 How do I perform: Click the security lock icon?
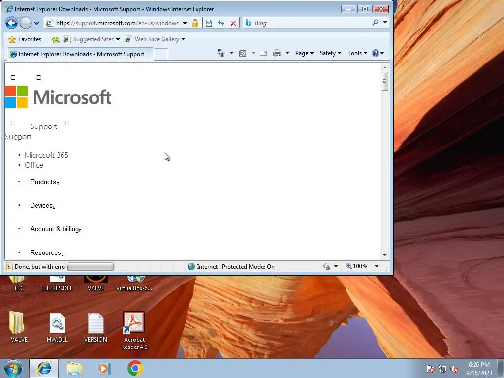click(195, 23)
